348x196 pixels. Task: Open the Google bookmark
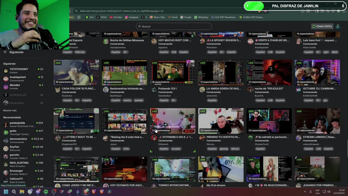(186, 17)
